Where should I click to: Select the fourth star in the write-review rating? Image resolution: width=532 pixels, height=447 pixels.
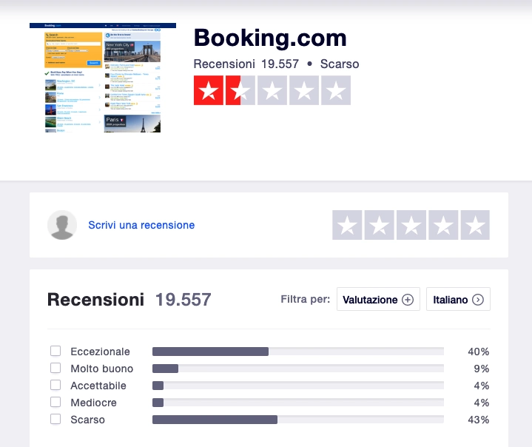point(443,225)
